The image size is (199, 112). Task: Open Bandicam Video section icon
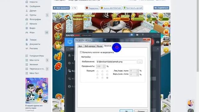coord(69,71)
